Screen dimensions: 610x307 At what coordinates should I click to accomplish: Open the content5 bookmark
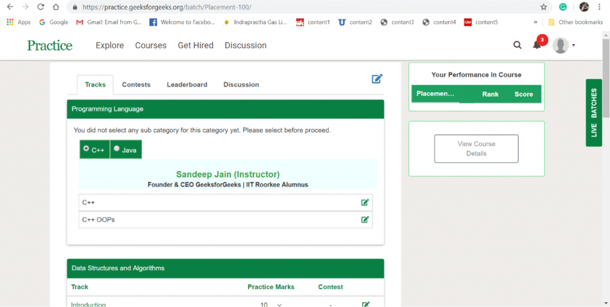click(x=481, y=22)
